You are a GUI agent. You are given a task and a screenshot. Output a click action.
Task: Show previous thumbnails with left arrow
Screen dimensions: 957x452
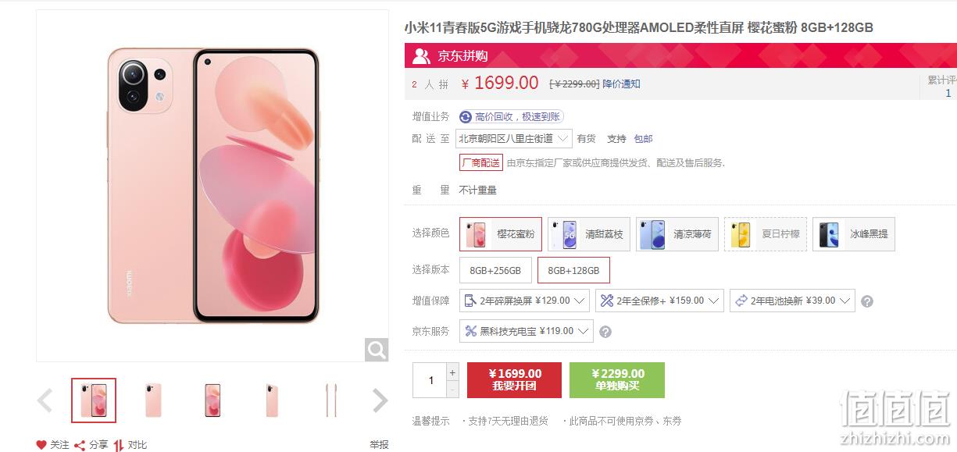pos(45,400)
